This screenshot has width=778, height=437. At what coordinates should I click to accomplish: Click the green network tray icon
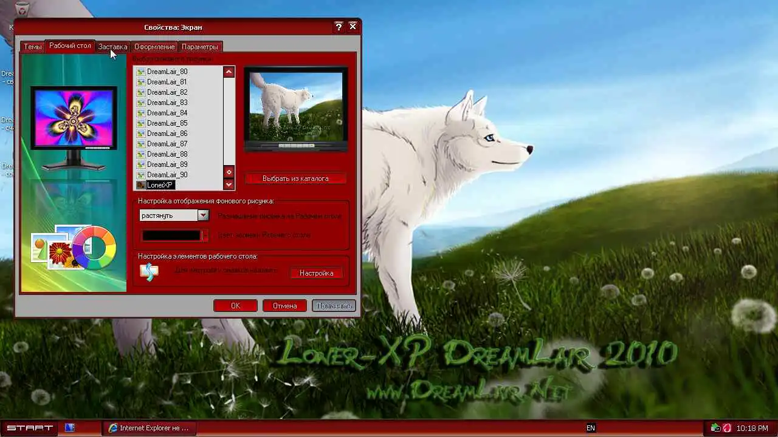click(715, 428)
